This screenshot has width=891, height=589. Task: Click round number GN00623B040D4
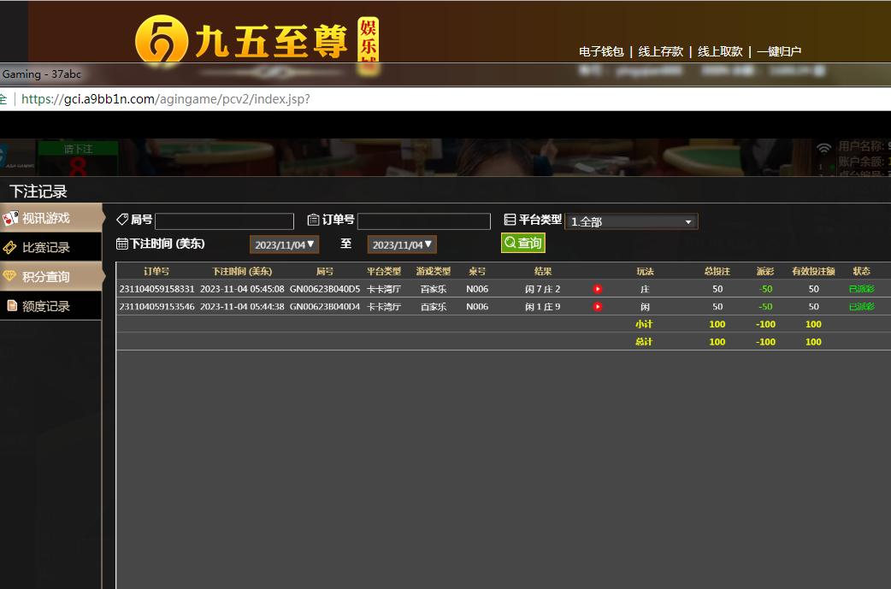325,307
